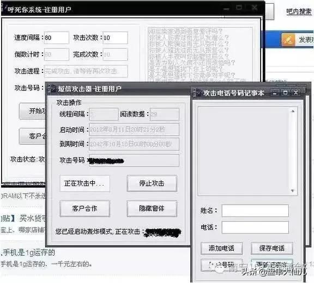
Task: Minimize the 攻击电话号码记事本 window
Action: 275,93
